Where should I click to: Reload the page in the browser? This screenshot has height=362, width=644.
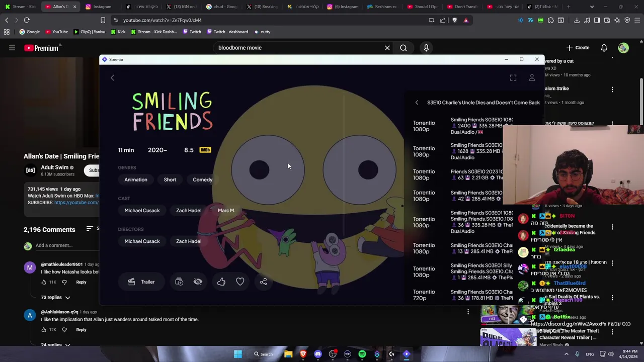point(27,20)
